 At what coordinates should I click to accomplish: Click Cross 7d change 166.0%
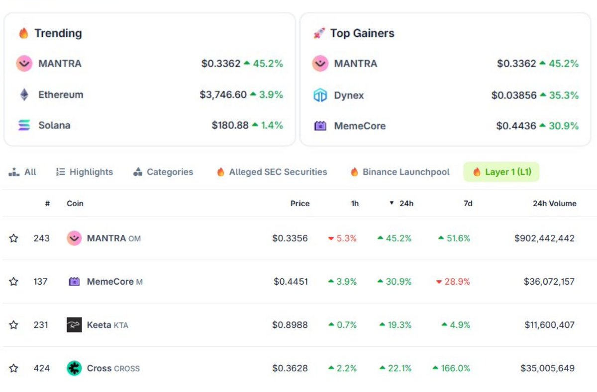coord(451,368)
